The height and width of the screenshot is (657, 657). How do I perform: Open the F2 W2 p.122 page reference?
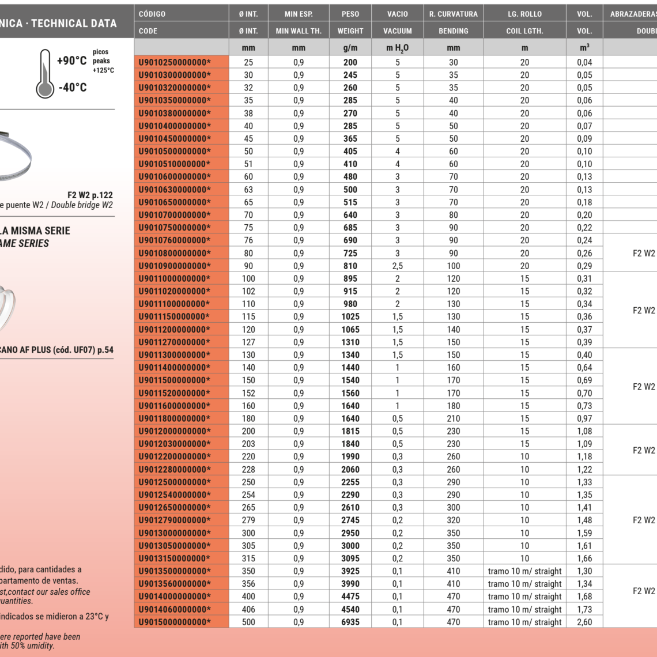(x=90, y=195)
